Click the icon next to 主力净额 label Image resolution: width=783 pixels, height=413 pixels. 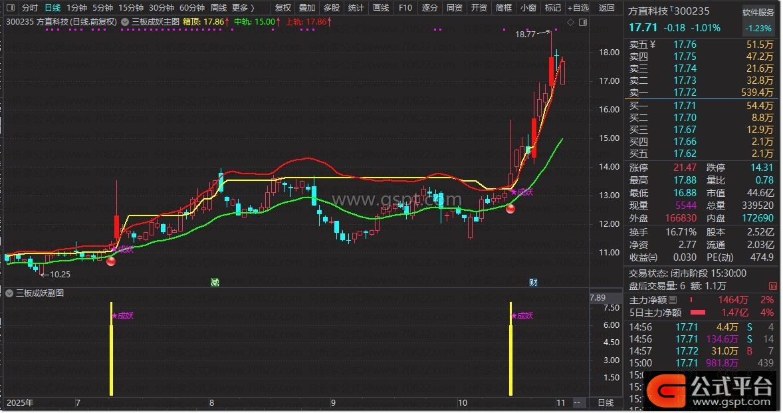tap(672, 301)
